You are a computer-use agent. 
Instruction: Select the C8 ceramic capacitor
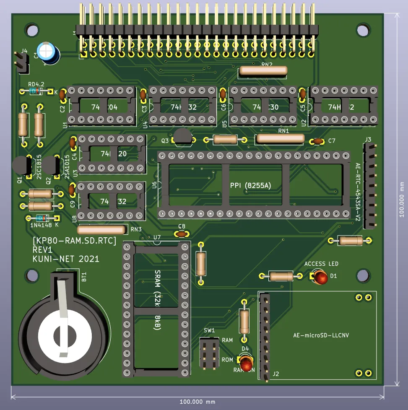pyautogui.click(x=182, y=234)
